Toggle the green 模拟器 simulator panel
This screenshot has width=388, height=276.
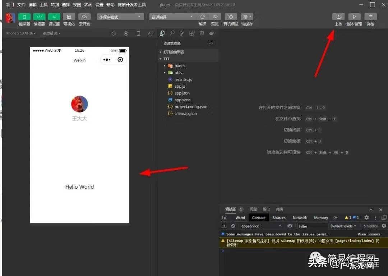[x=24, y=17]
